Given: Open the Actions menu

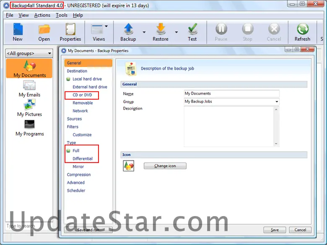Looking at the screenshot, I should tap(42, 15).
